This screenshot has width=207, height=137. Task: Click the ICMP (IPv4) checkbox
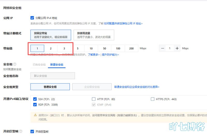(x=94, y=105)
